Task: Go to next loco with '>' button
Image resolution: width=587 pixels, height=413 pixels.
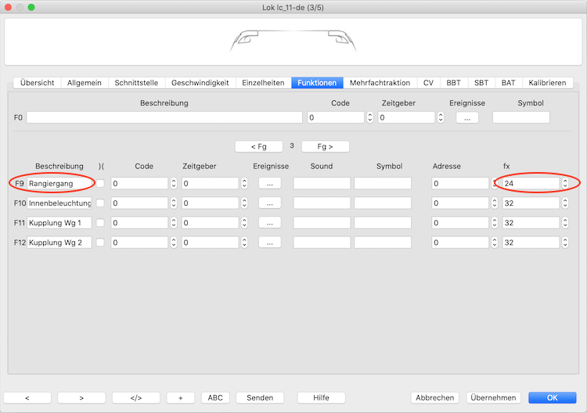Action: 81,397
